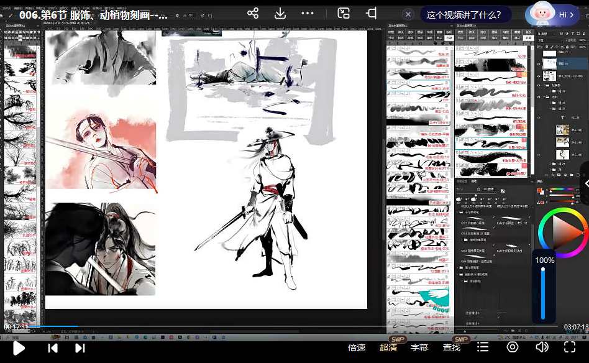Activate the picture-in-picture mini player icon
The height and width of the screenshot is (363, 589).
(x=343, y=12)
